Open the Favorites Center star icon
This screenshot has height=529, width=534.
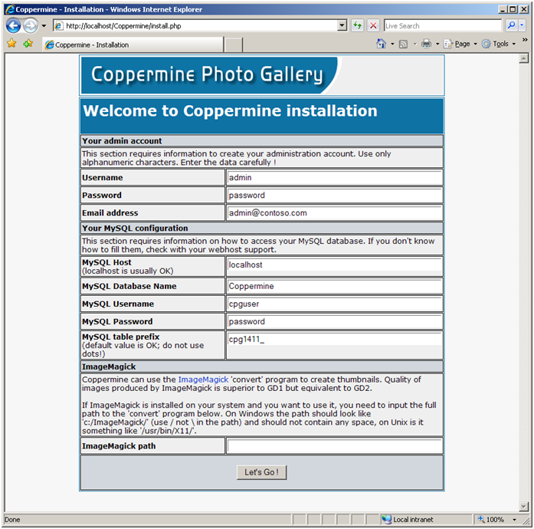[x=12, y=44]
